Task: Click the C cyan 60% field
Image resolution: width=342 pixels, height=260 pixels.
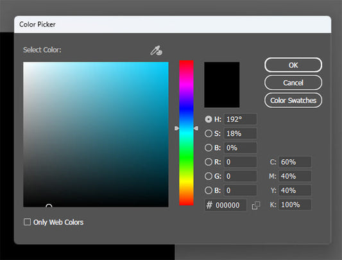Action: point(295,162)
